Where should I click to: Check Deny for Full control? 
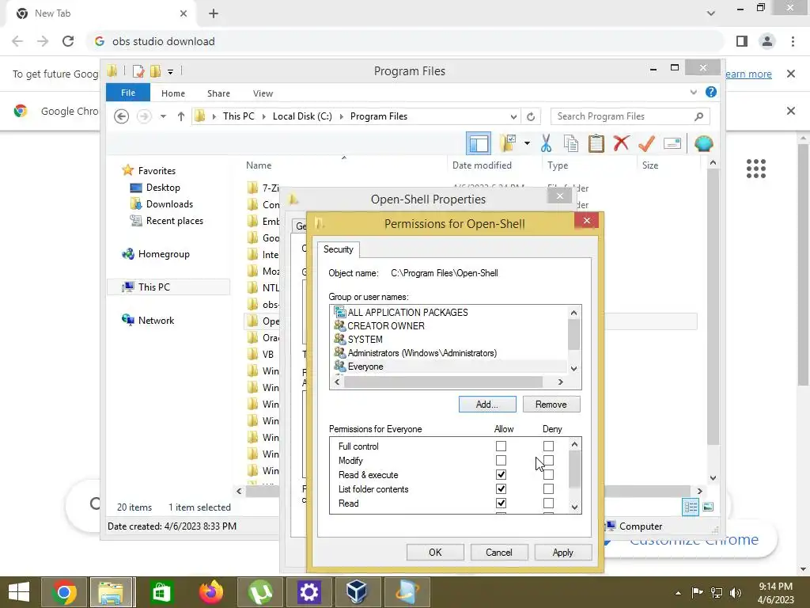(x=548, y=446)
